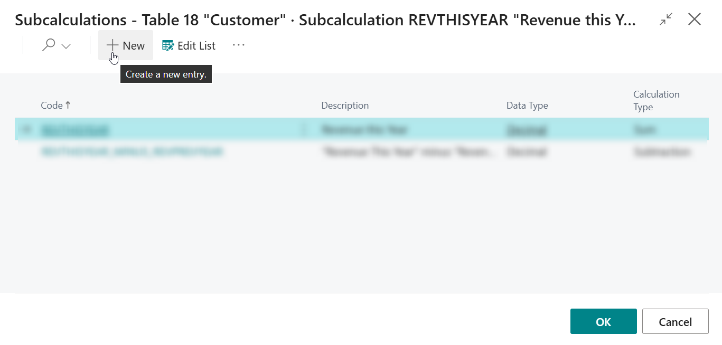Open the Description column header menu

(x=345, y=106)
